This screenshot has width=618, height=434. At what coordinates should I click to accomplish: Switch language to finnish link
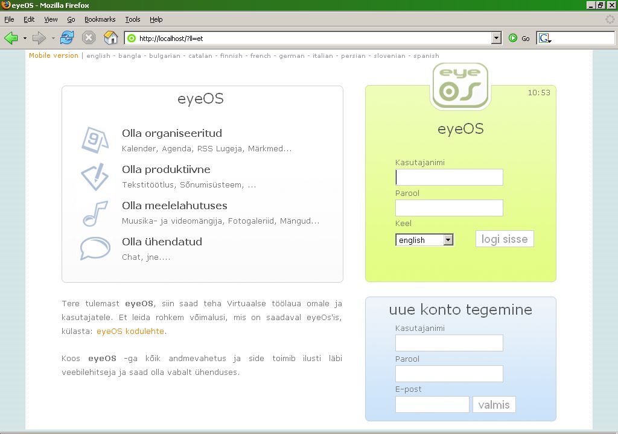(231, 56)
